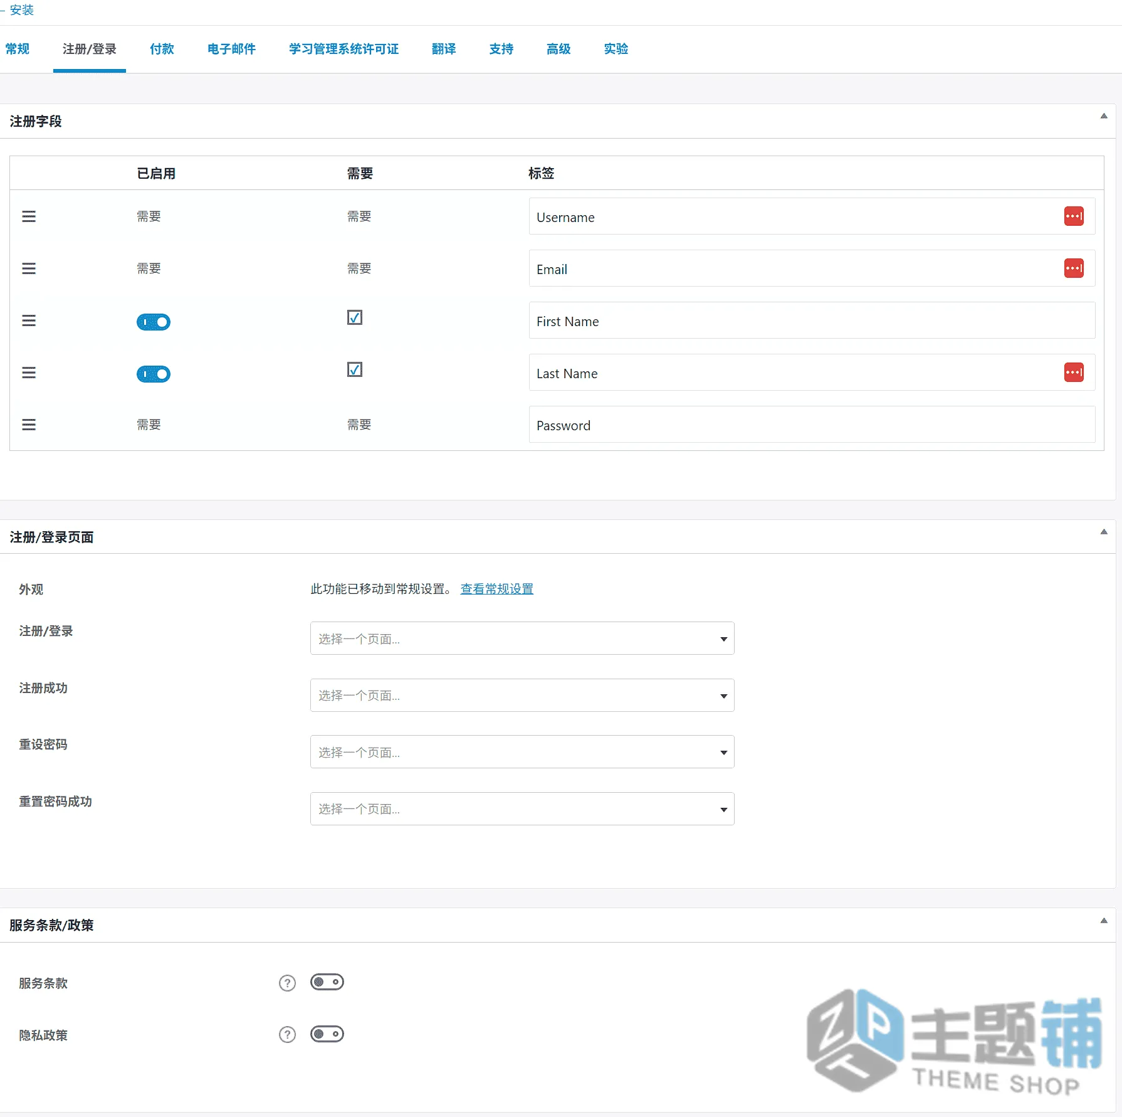This screenshot has height=1117, width=1122.
Task: Switch to the 翻译 tab
Action: pyautogui.click(x=444, y=49)
